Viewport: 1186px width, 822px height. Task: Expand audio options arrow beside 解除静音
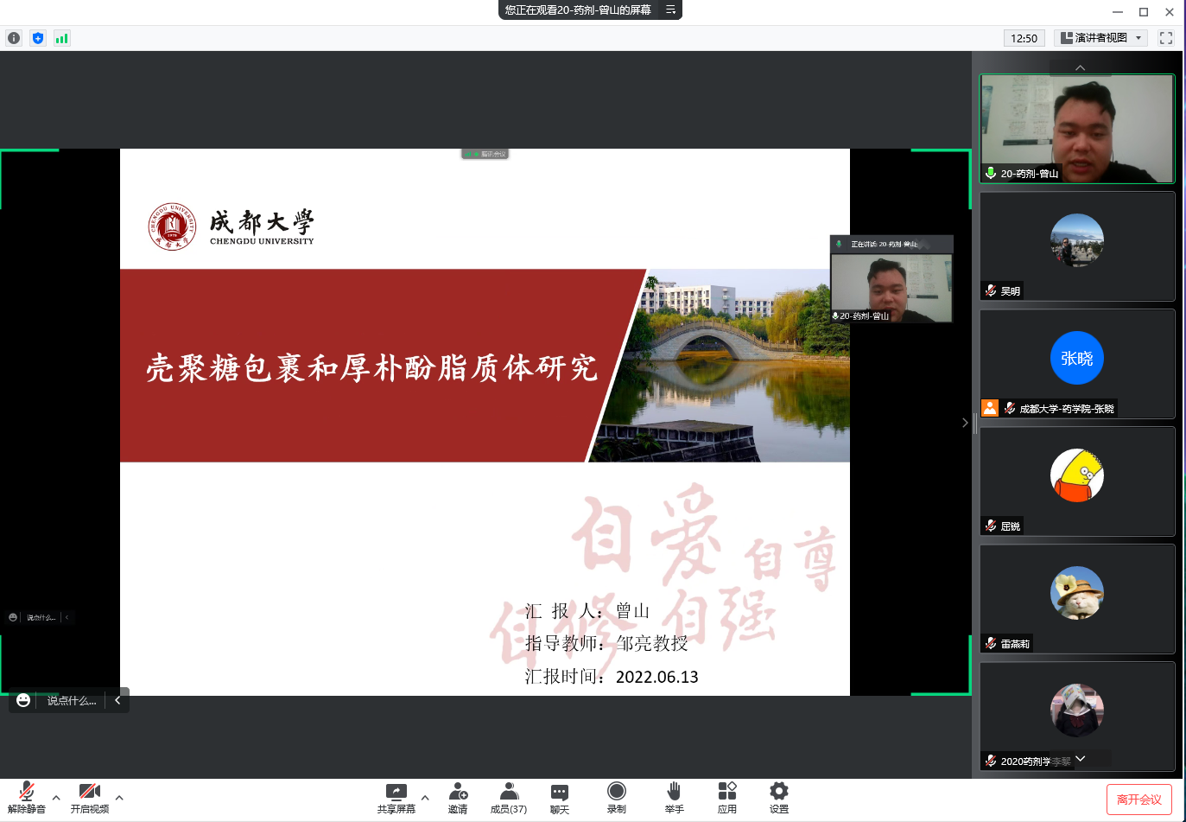point(56,798)
